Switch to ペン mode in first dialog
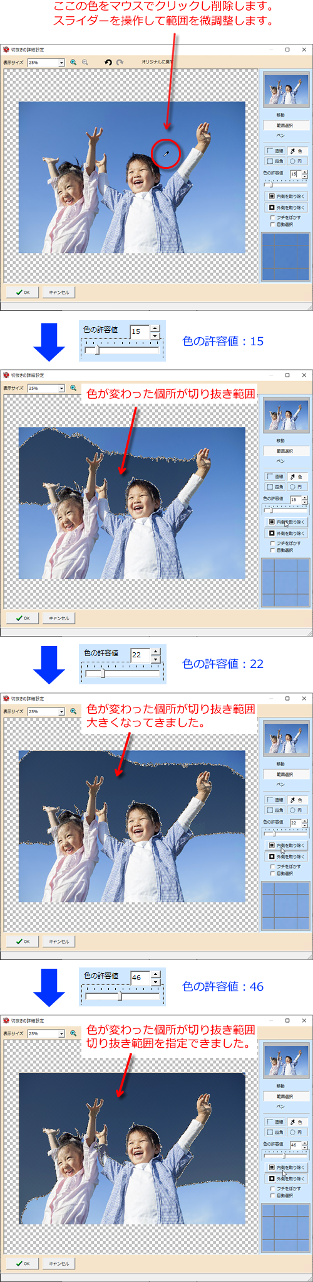Screen dimensions: 313x1282 pyautogui.click(x=280, y=135)
